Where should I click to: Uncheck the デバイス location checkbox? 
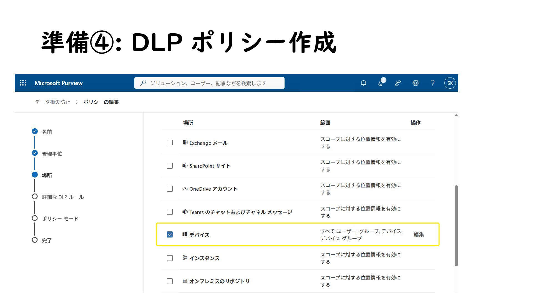pyautogui.click(x=170, y=234)
